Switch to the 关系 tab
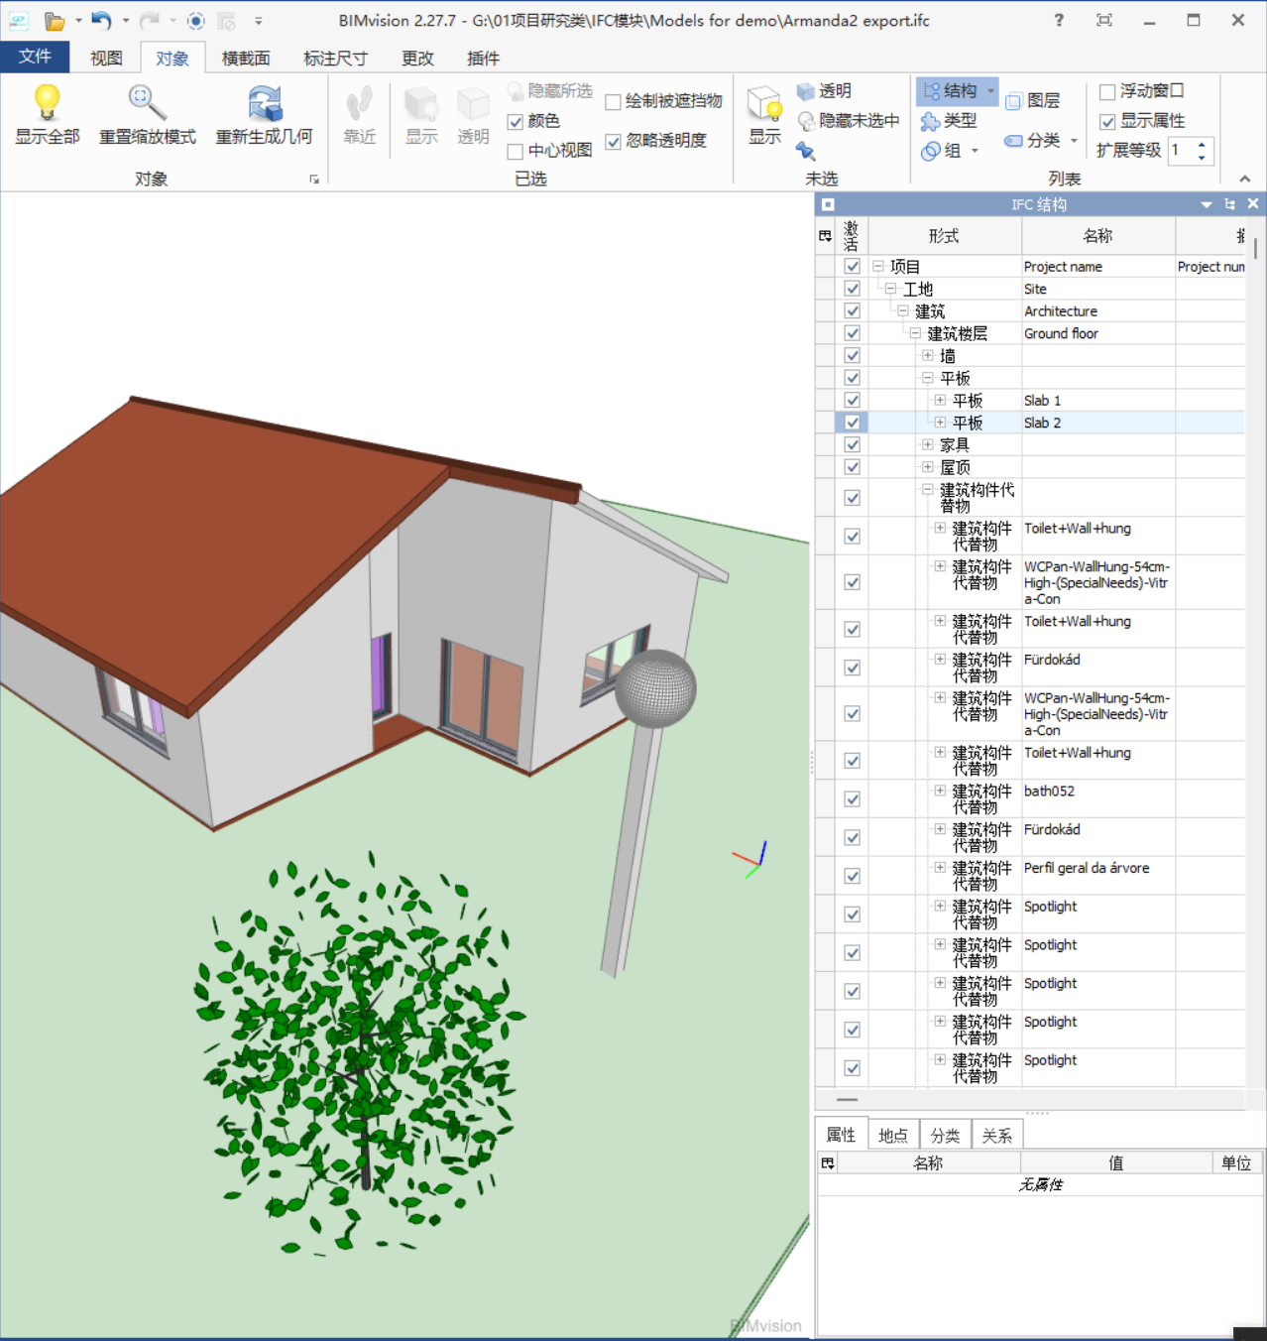This screenshot has height=1341, width=1267. [996, 1136]
